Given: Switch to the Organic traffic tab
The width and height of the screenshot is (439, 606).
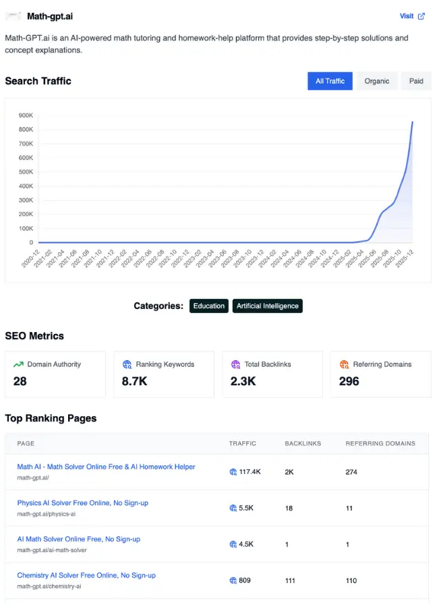Looking at the screenshot, I should tap(376, 81).
